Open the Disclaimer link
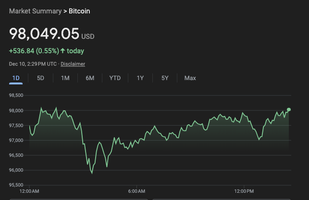 tap(73, 64)
